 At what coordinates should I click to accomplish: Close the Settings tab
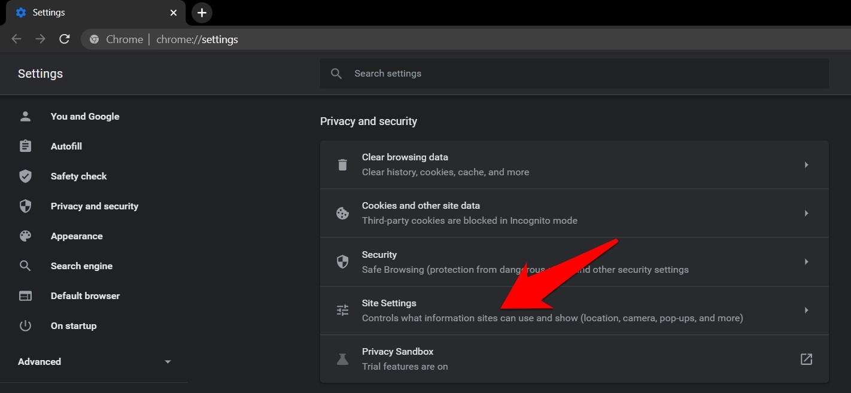[x=174, y=13]
